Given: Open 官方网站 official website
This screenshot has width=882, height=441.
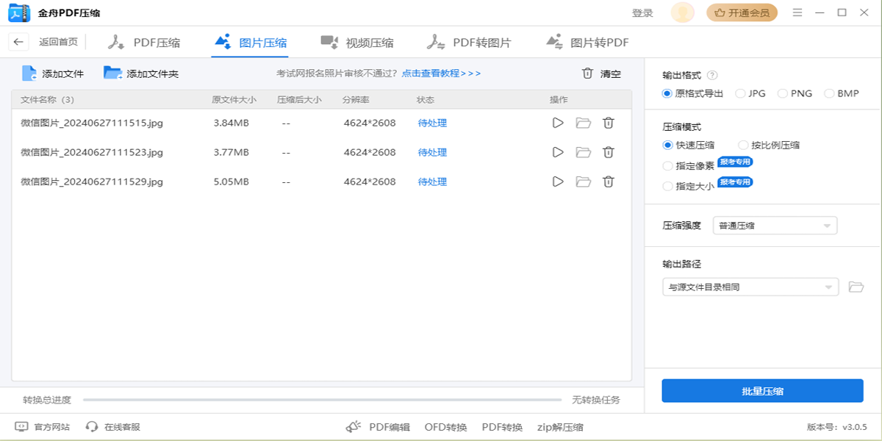Looking at the screenshot, I should click(43, 426).
